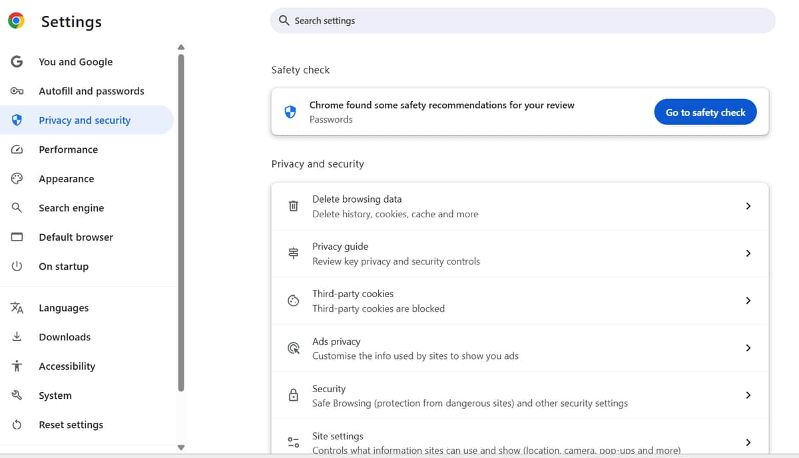799x458 pixels.
Task: Open the You and Google section
Action: (x=75, y=62)
